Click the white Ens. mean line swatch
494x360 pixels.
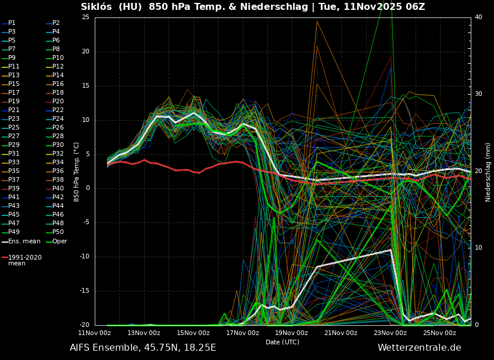click(5, 242)
